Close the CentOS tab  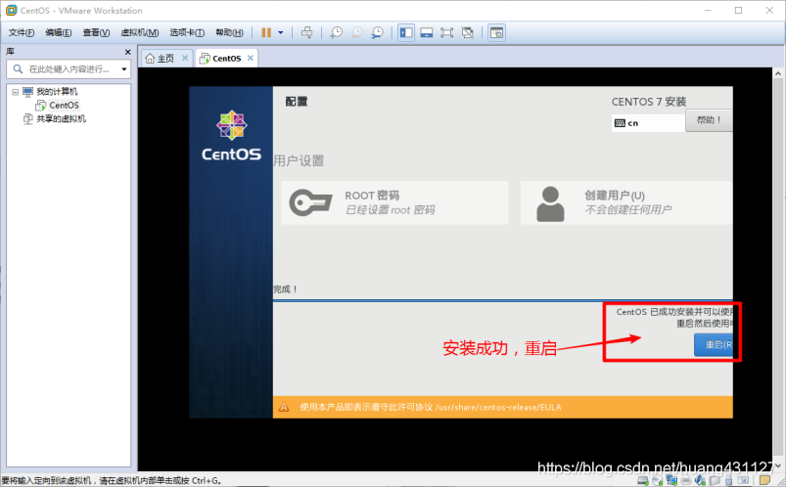coord(251,58)
